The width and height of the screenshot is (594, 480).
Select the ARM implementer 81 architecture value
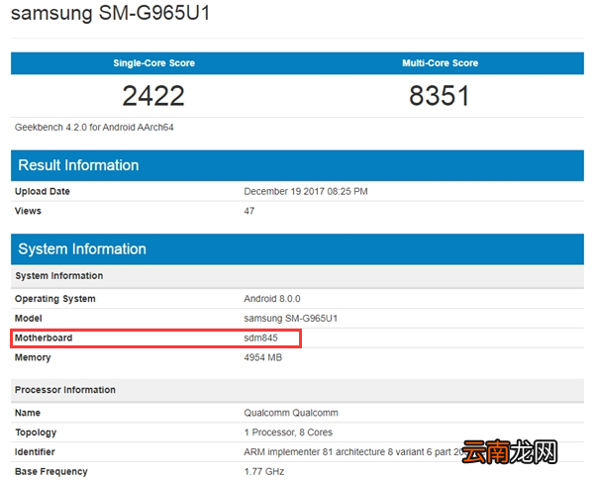pos(352,452)
